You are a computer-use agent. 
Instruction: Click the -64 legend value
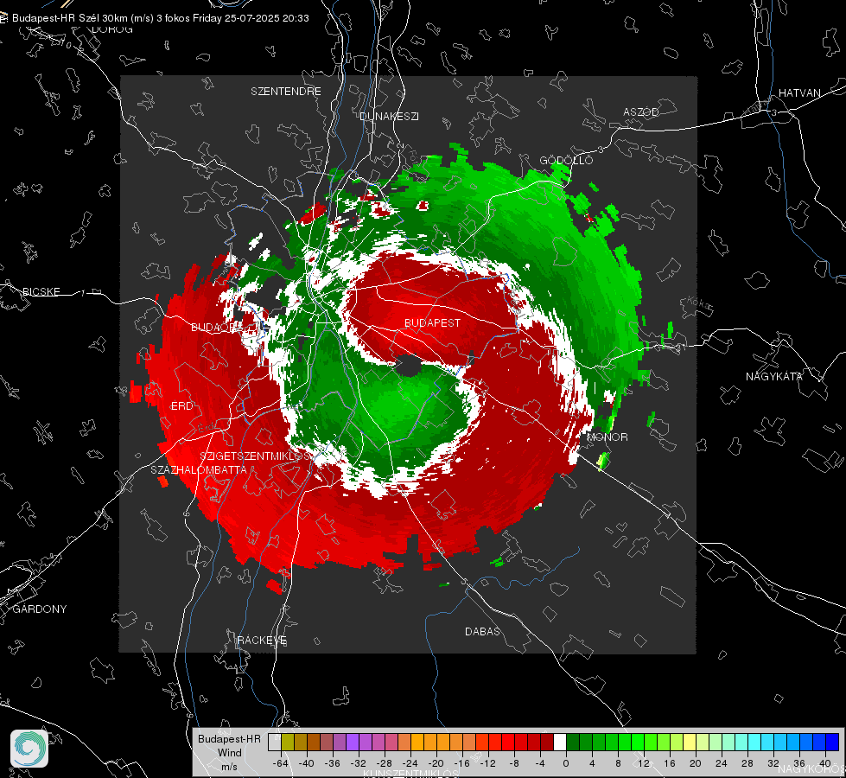click(280, 763)
